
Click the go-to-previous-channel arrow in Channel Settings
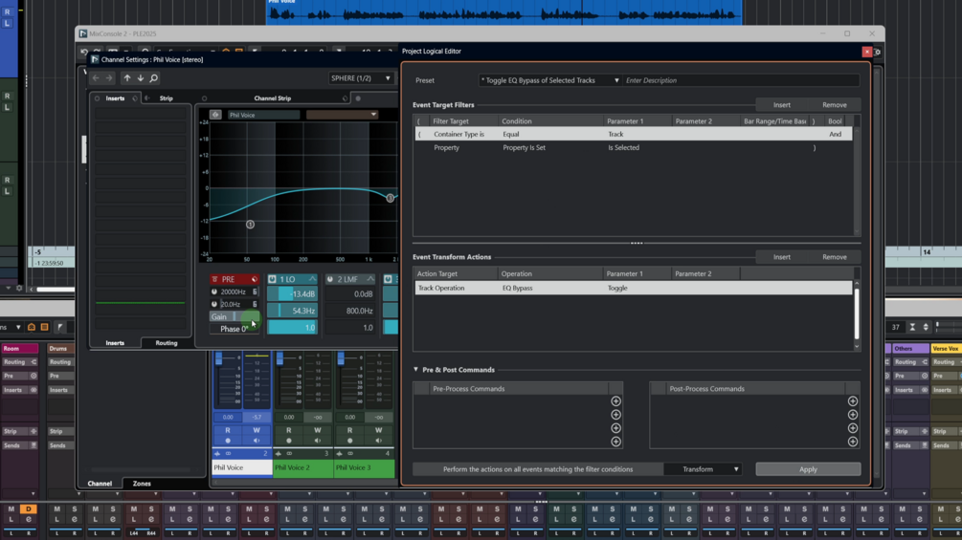(x=96, y=78)
